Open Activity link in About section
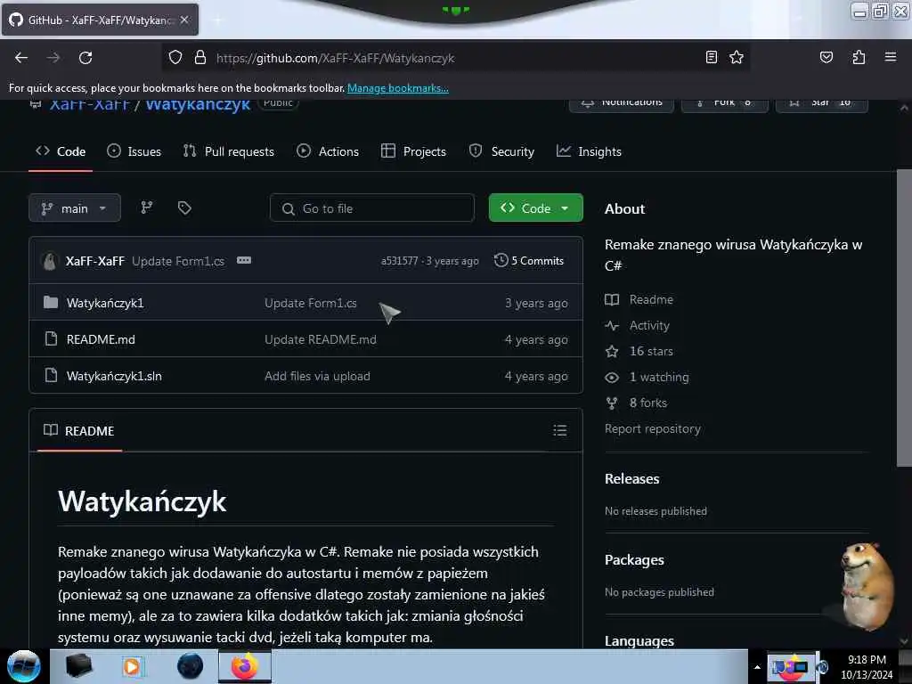Viewport: 912px width, 684px height. [649, 326]
